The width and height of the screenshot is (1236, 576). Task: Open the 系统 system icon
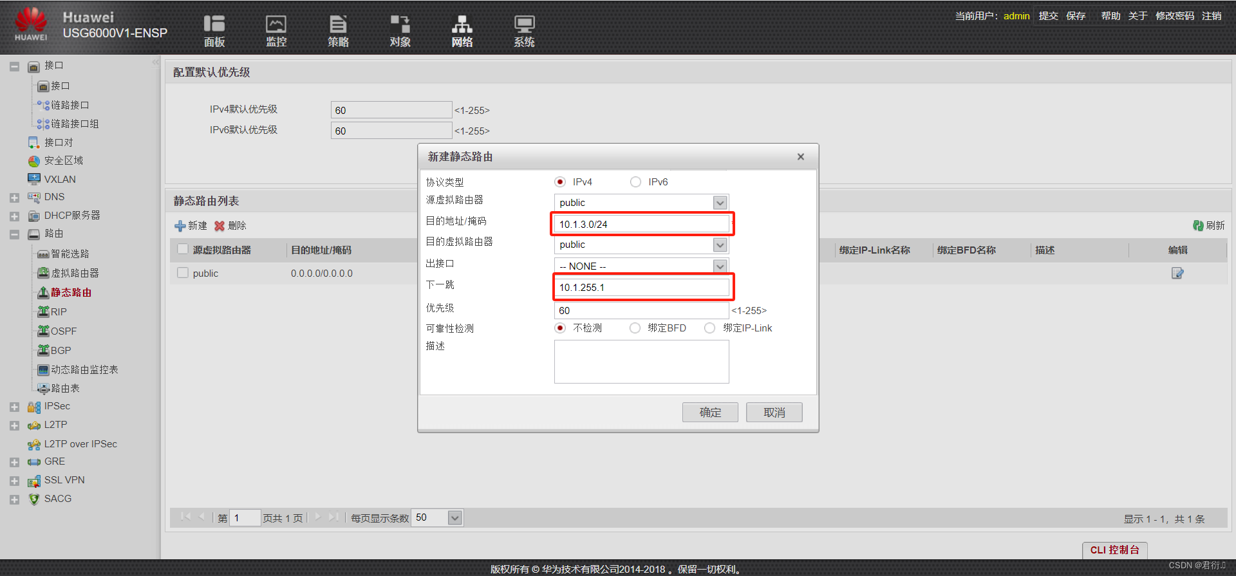tap(524, 30)
